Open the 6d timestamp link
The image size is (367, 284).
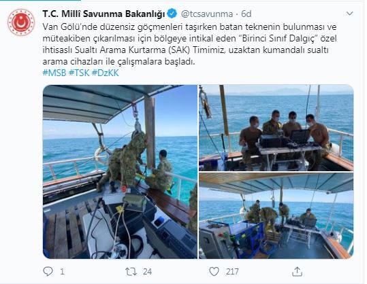[x=246, y=14]
